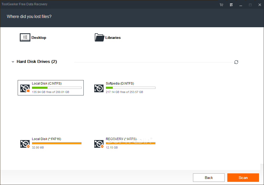This screenshot has height=185, width=264.
Task: Close the ToolGeeker window
Action: pos(260,5)
